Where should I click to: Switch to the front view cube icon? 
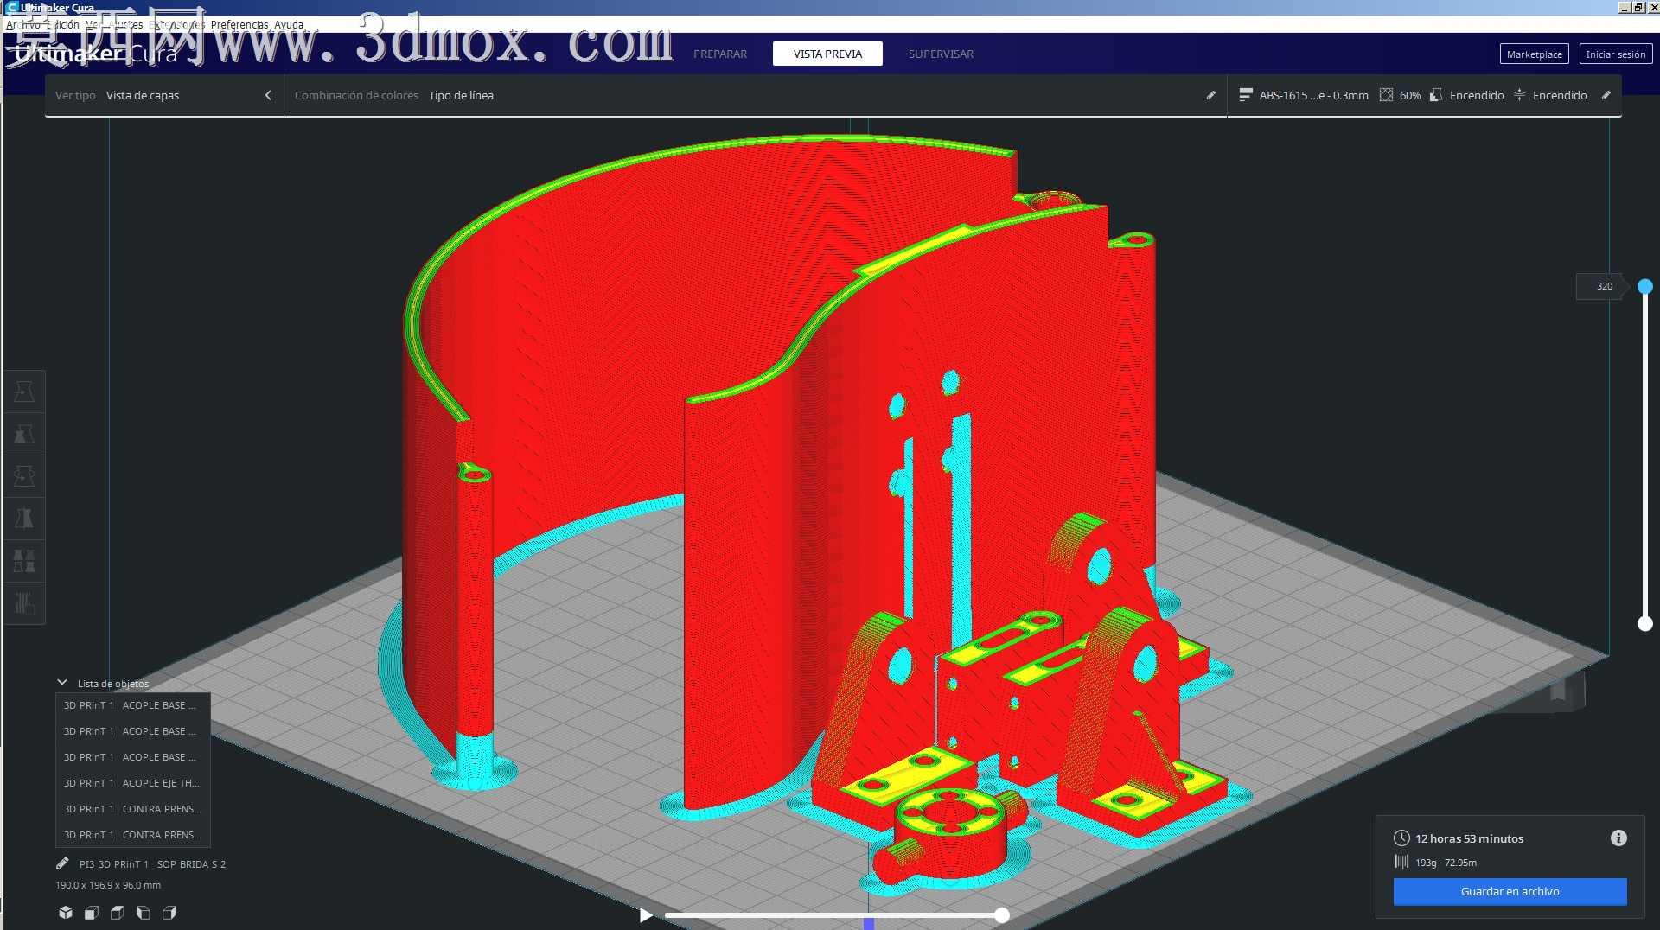tap(92, 913)
